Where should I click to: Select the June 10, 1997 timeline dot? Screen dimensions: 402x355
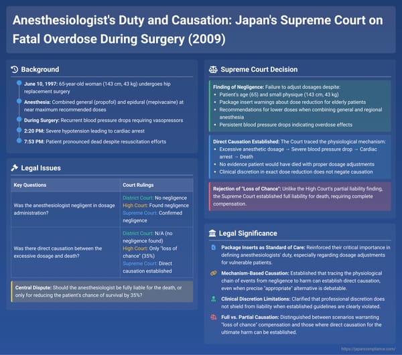click(x=19, y=82)
